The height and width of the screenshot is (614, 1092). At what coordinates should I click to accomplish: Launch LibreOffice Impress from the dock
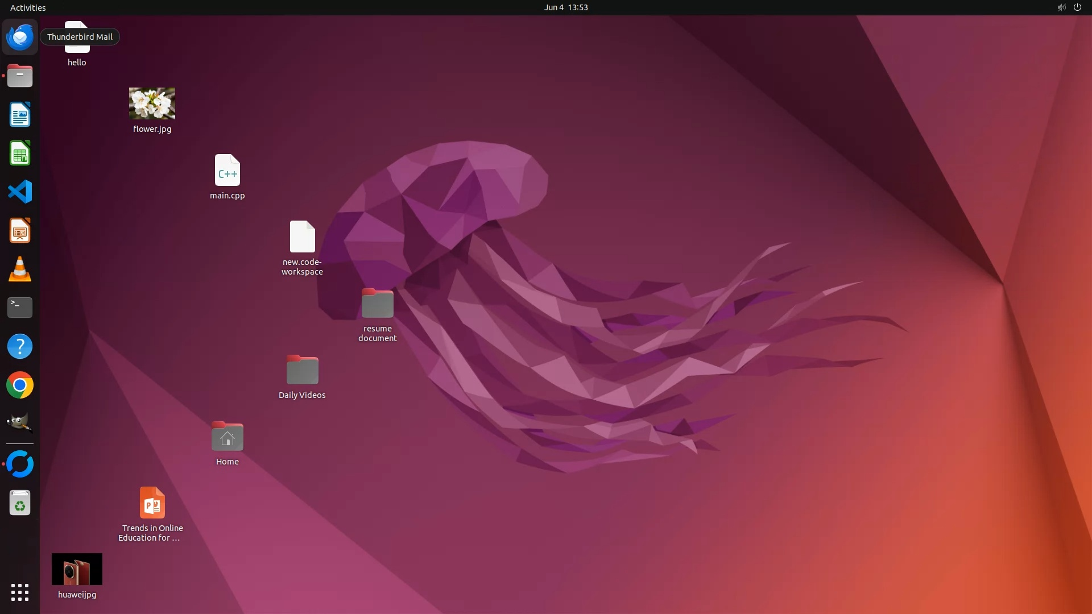coord(20,231)
